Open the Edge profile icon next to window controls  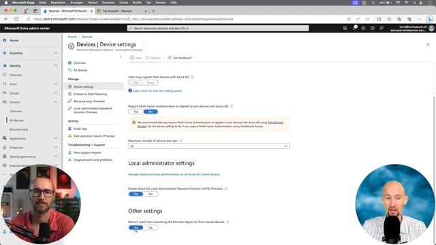pyautogui.click(x=26, y=11)
